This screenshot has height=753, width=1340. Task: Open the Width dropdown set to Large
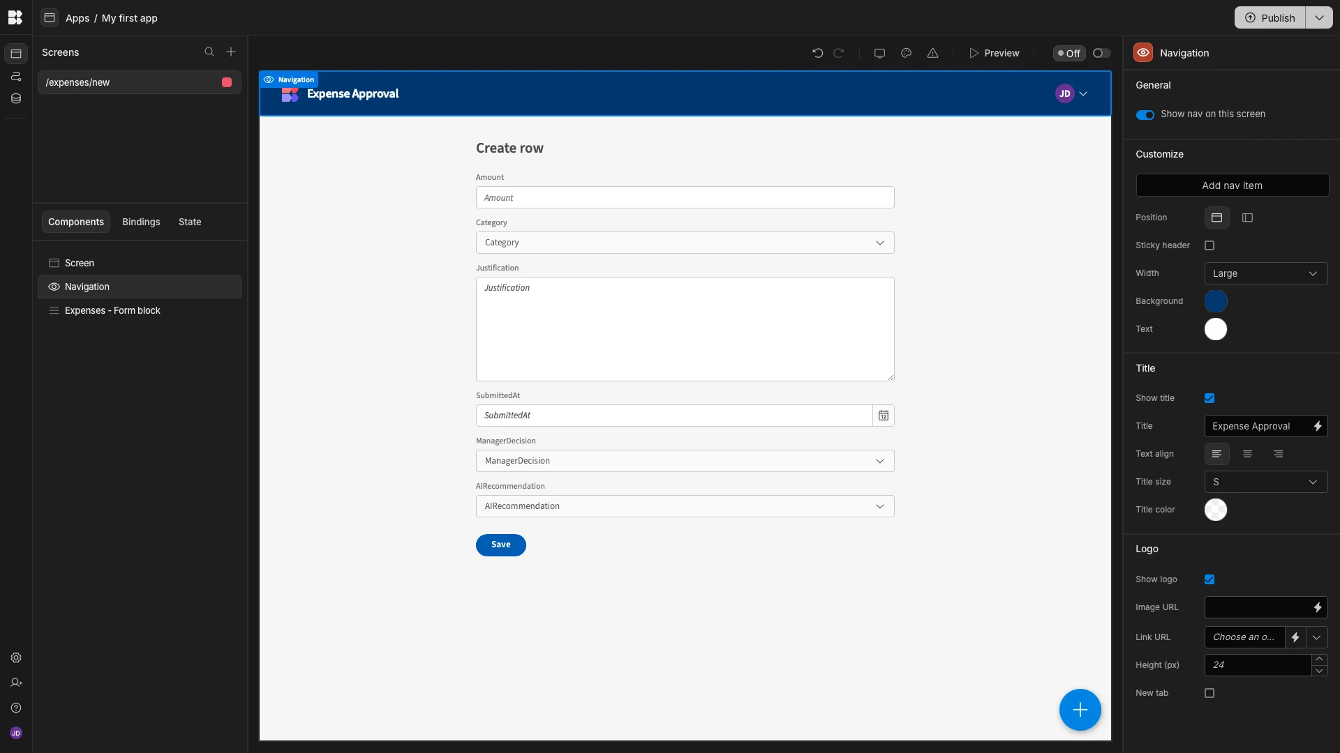[1265, 273]
